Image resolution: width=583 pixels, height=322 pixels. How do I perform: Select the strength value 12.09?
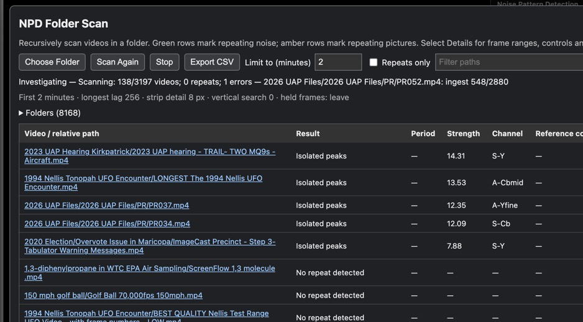[x=457, y=223]
